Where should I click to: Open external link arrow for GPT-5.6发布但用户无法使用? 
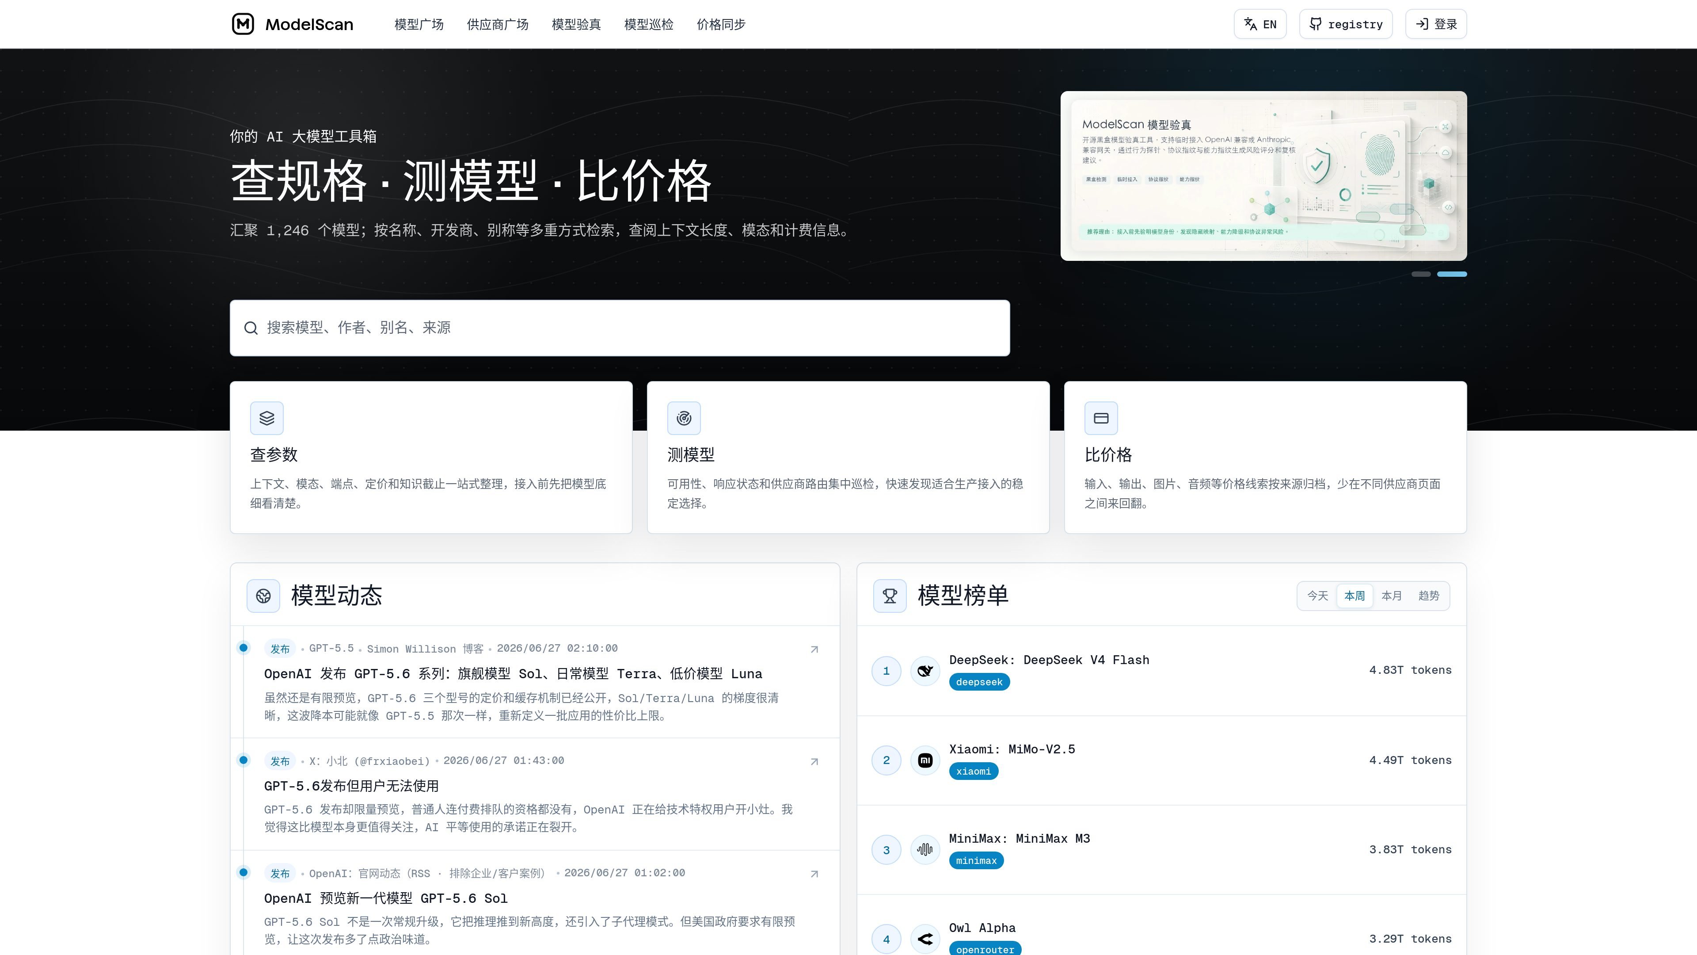coord(814,761)
